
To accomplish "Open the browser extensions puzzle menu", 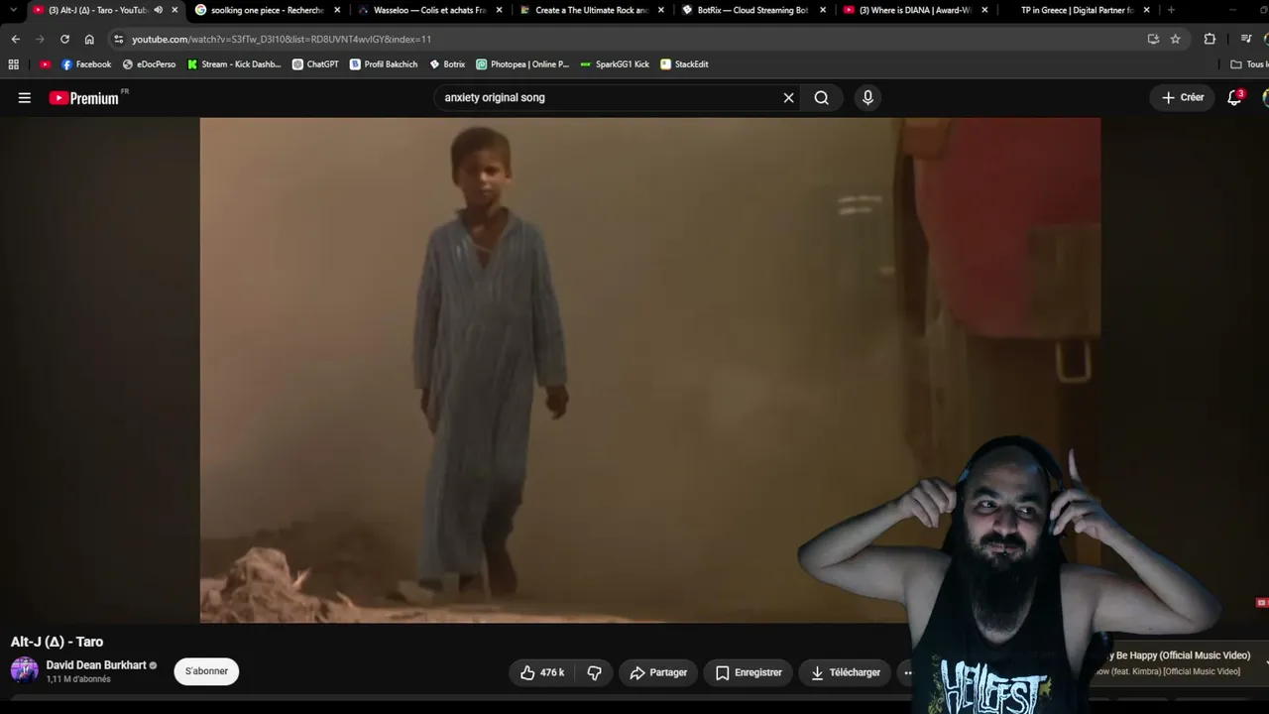I will (x=1210, y=39).
